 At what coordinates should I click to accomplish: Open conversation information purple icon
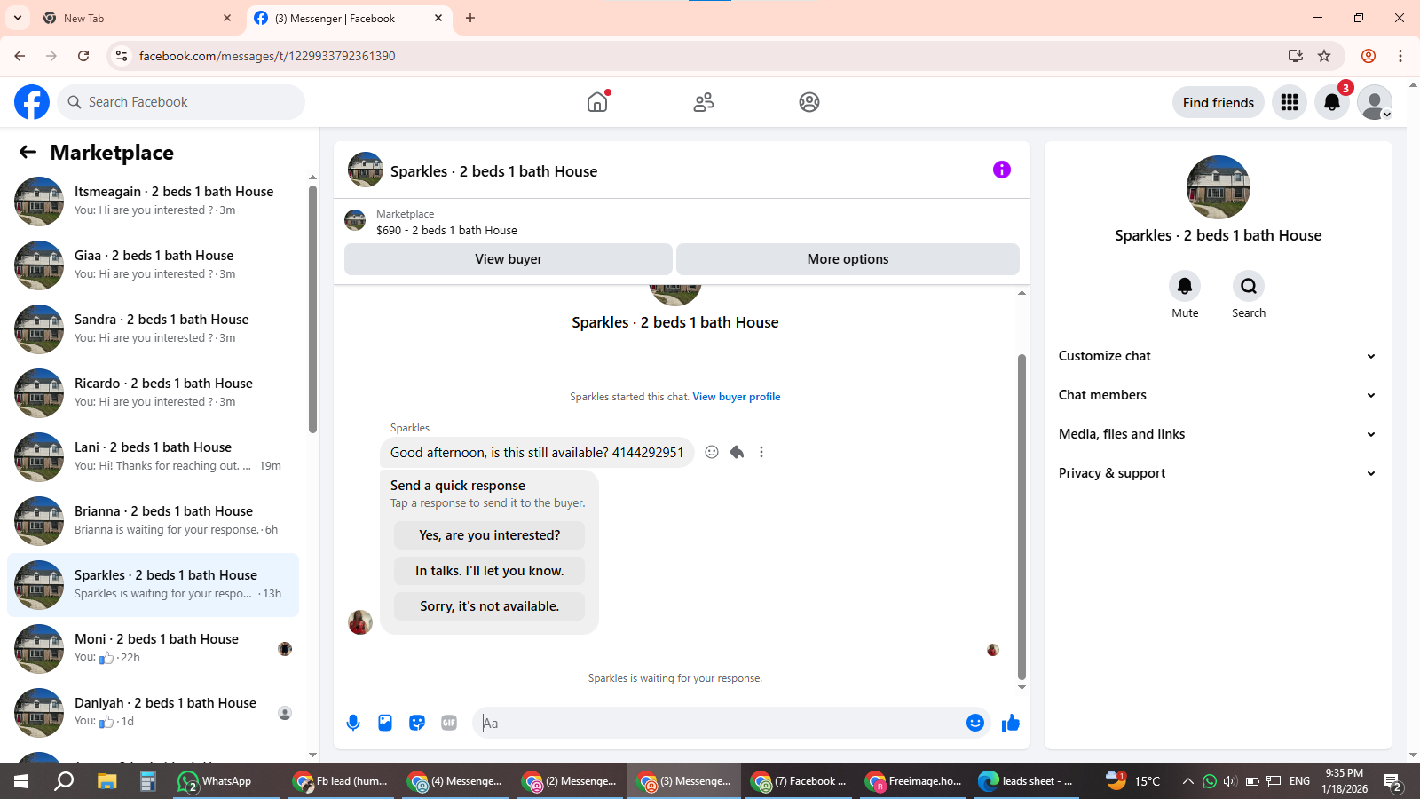pyautogui.click(x=1002, y=170)
